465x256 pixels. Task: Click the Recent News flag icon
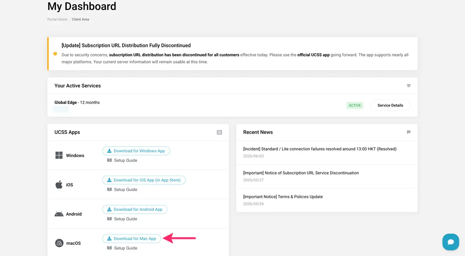(408, 132)
